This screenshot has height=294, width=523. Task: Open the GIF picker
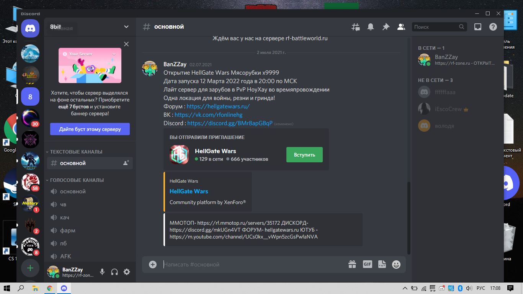coord(368,264)
